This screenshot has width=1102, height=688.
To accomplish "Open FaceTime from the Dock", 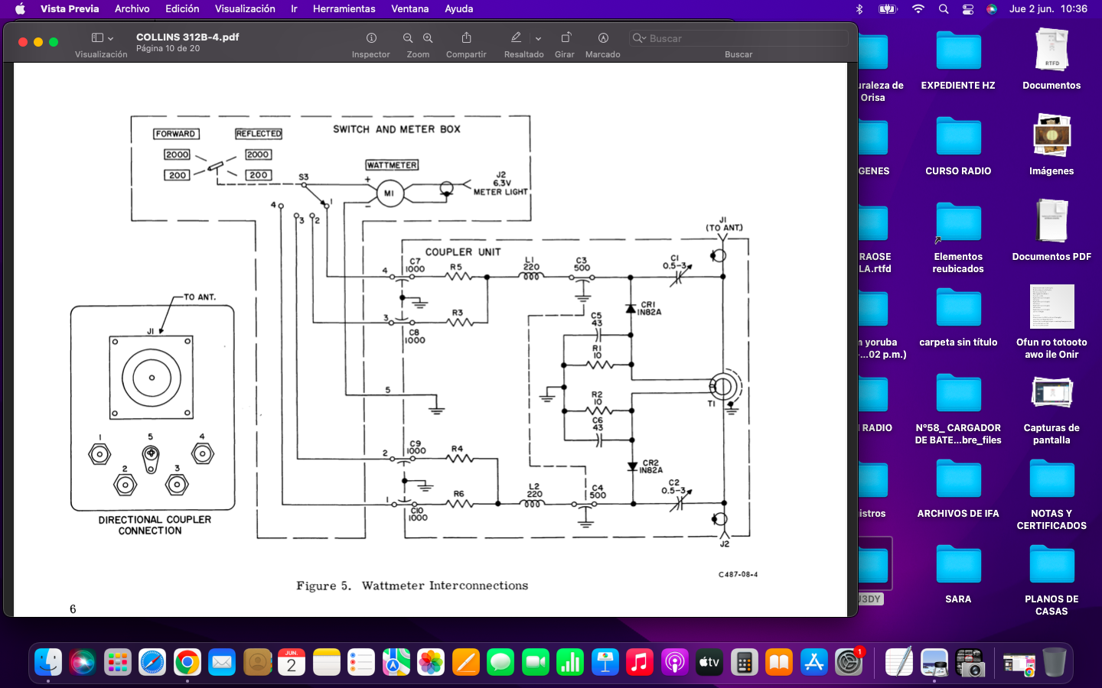I will point(536,662).
